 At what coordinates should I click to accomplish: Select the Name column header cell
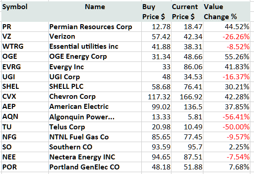[95, 12]
